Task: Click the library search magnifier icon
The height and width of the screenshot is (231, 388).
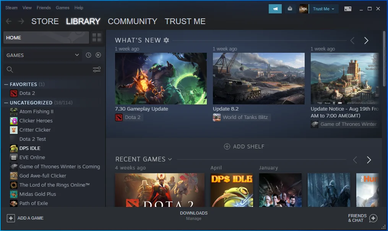Action: (x=10, y=70)
